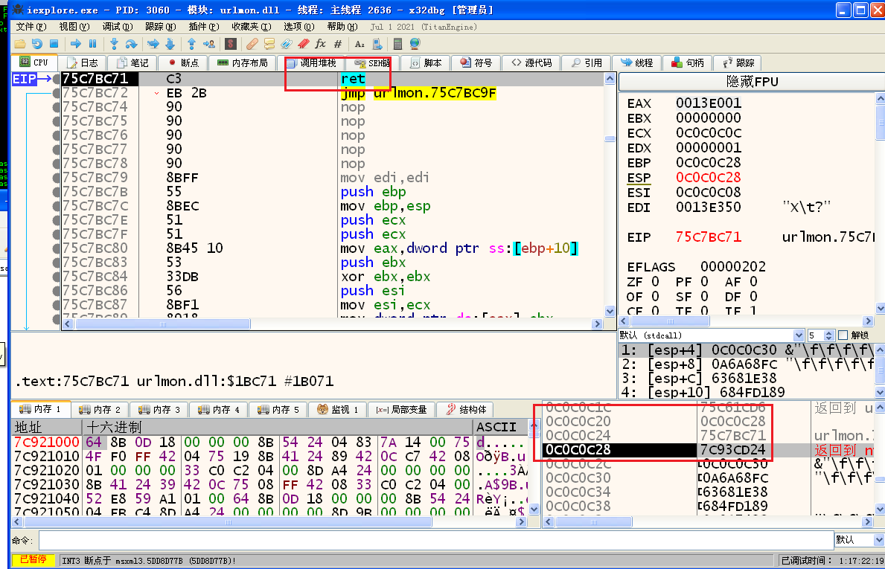This screenshot has width=885, height=569.
Task: Select the jmp urlmon.75C7BC9F instruction line
Action: [x=418, y=93]
